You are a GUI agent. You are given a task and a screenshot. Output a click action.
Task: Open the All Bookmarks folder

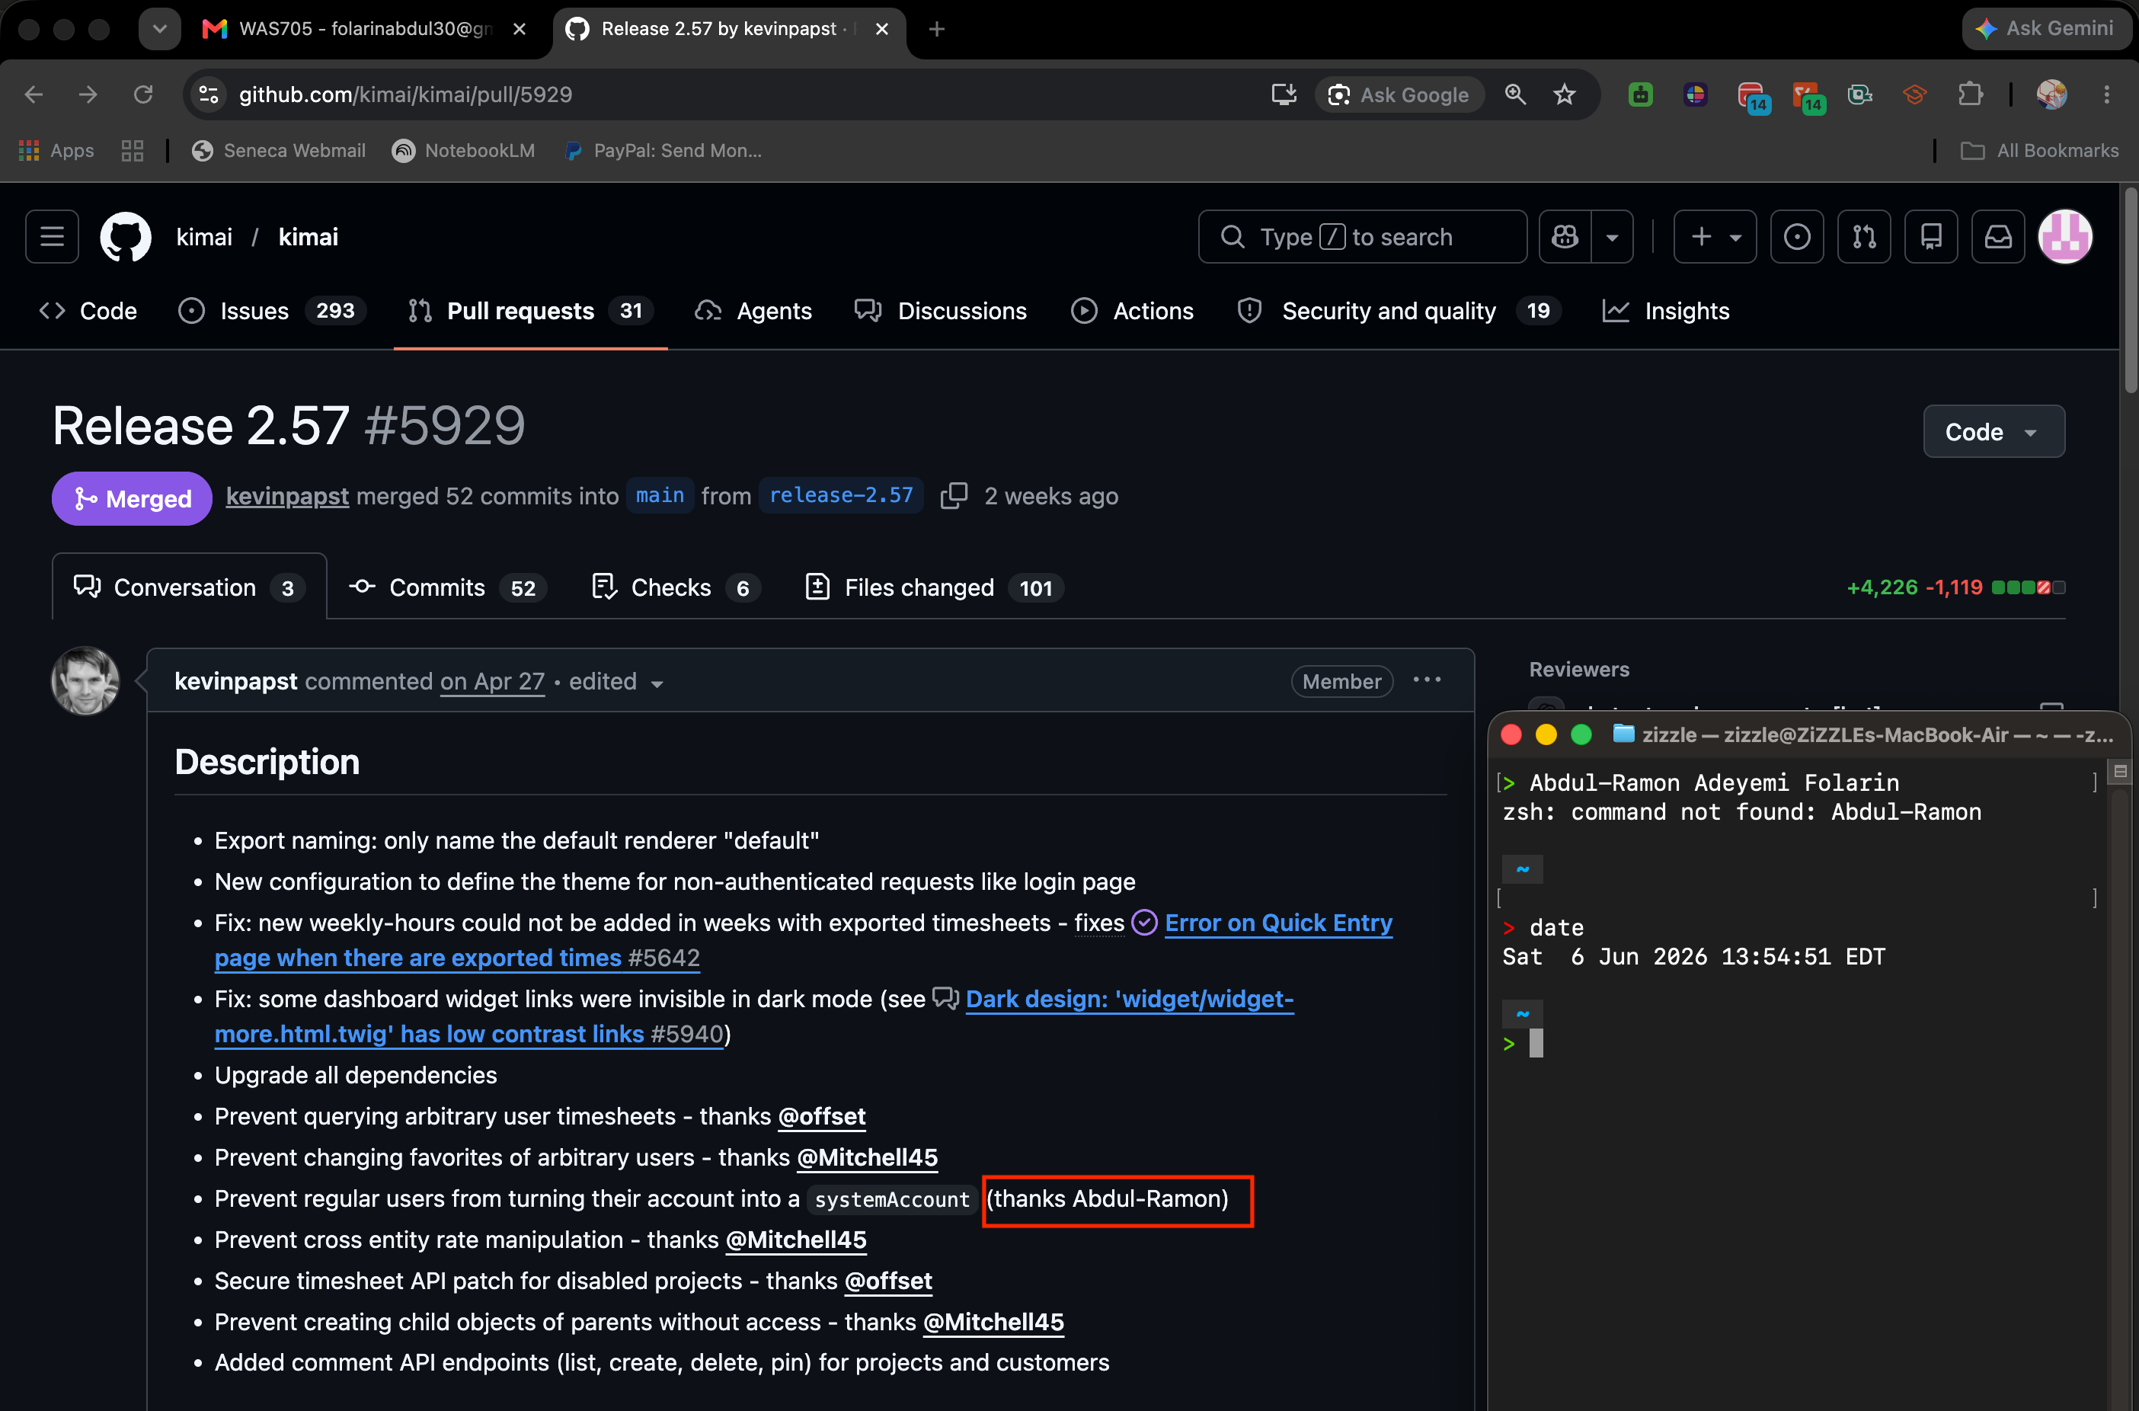pos(2039,150)
